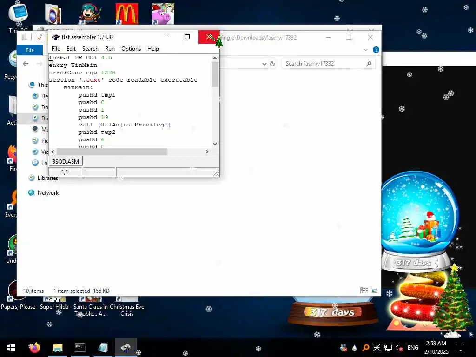Maximize the flat assembler window
Screen dimensions: 476x357
187,37
